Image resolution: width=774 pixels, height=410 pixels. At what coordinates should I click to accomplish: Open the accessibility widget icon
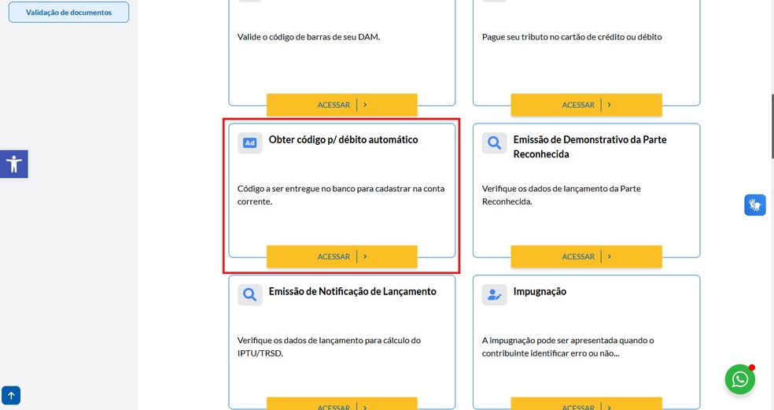[14, 164]
